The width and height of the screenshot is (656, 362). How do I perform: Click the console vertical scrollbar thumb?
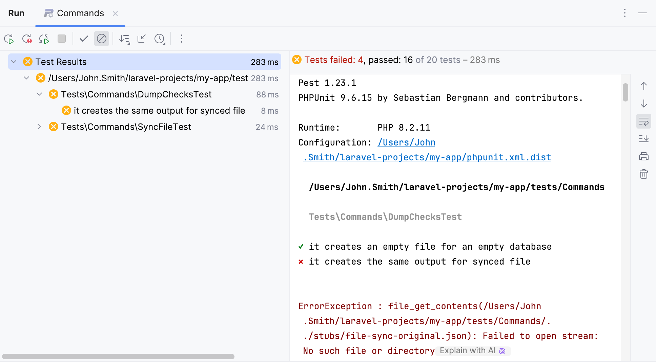tap(626, 92)
